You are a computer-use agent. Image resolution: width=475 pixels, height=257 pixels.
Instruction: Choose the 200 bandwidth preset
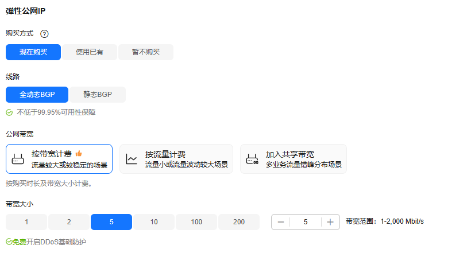coord(239,222)
